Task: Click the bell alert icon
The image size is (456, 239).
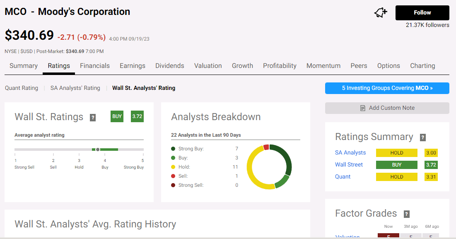Action: [x=380, y=12]
